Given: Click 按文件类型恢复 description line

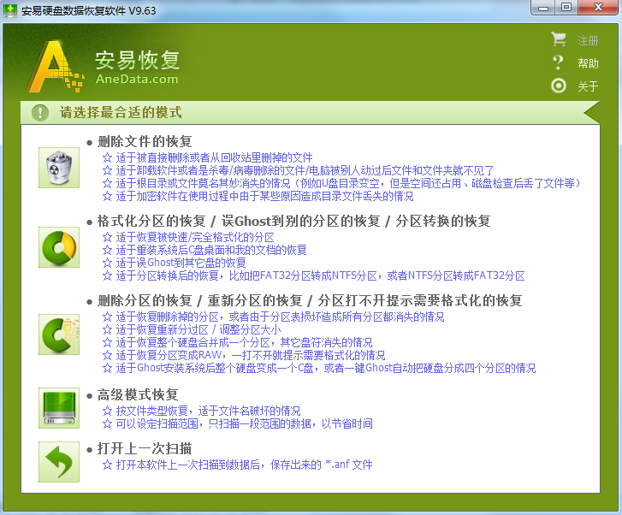Looking at the screenshot, I should [202, 411].
